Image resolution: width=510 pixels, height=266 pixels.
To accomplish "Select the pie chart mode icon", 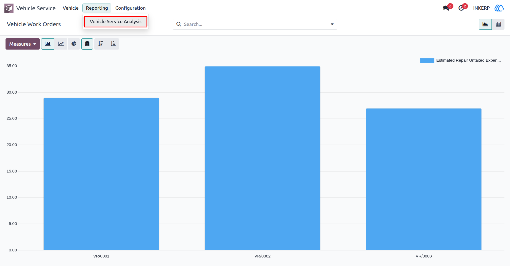I will click(74, 44).
